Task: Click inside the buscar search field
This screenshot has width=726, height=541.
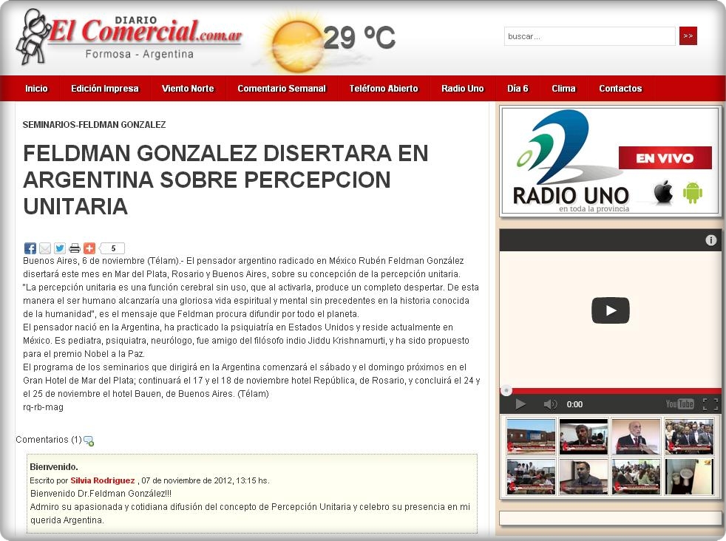Action: (x=589, y=36)
